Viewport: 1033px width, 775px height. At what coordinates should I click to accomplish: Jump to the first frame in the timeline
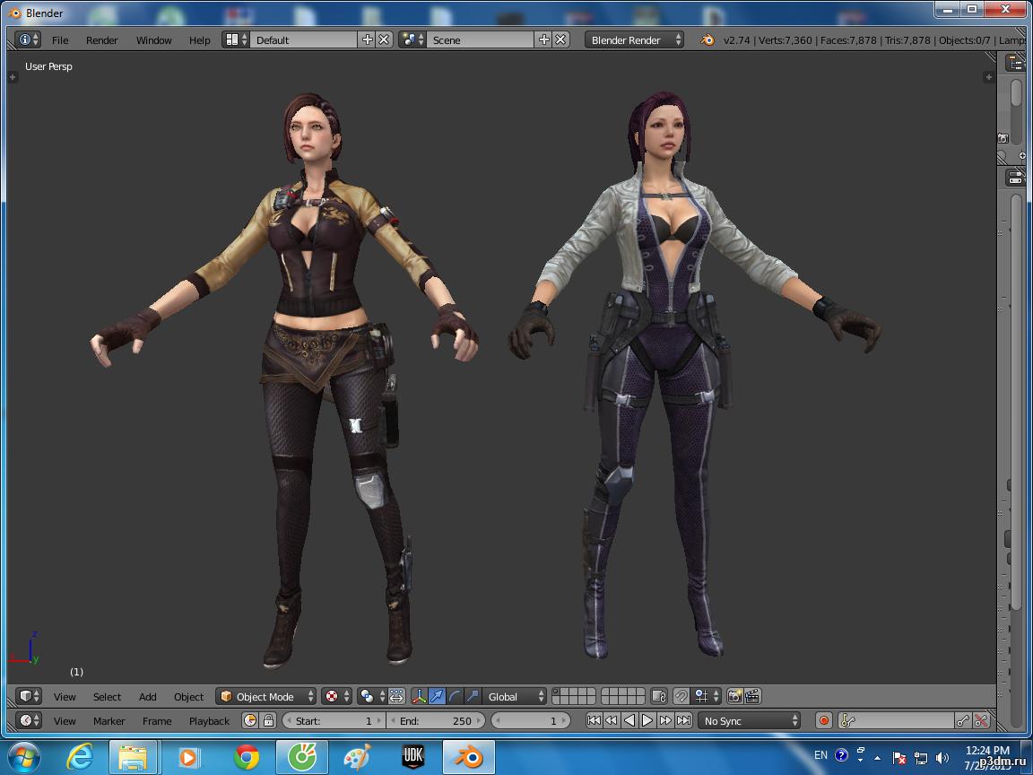(x=594, y=720)
